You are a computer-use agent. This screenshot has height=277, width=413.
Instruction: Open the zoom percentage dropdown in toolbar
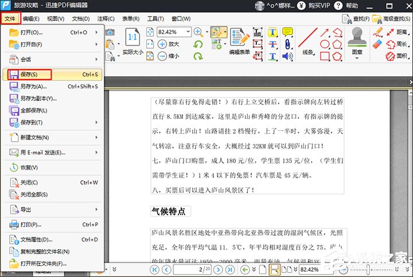[188, 32]
